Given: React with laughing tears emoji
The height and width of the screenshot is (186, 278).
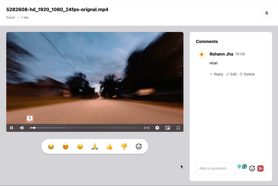Looking at the screenshot, I should [x=51, y=146].
